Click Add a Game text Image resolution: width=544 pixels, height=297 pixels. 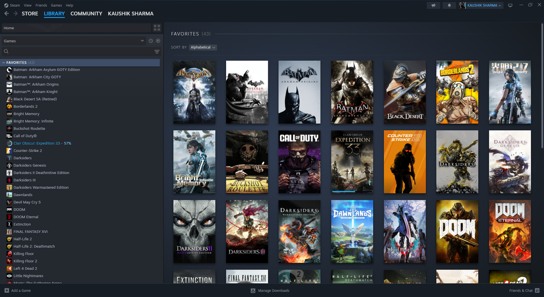coord(21,291)
